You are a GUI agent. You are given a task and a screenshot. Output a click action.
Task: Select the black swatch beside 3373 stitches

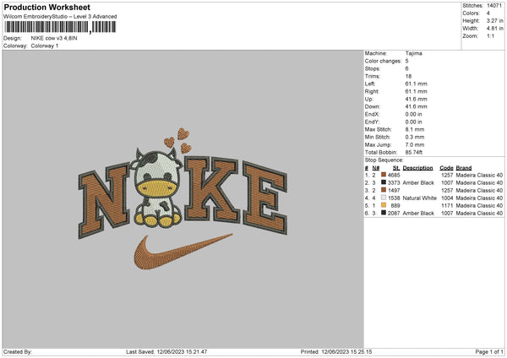(384, 182)
